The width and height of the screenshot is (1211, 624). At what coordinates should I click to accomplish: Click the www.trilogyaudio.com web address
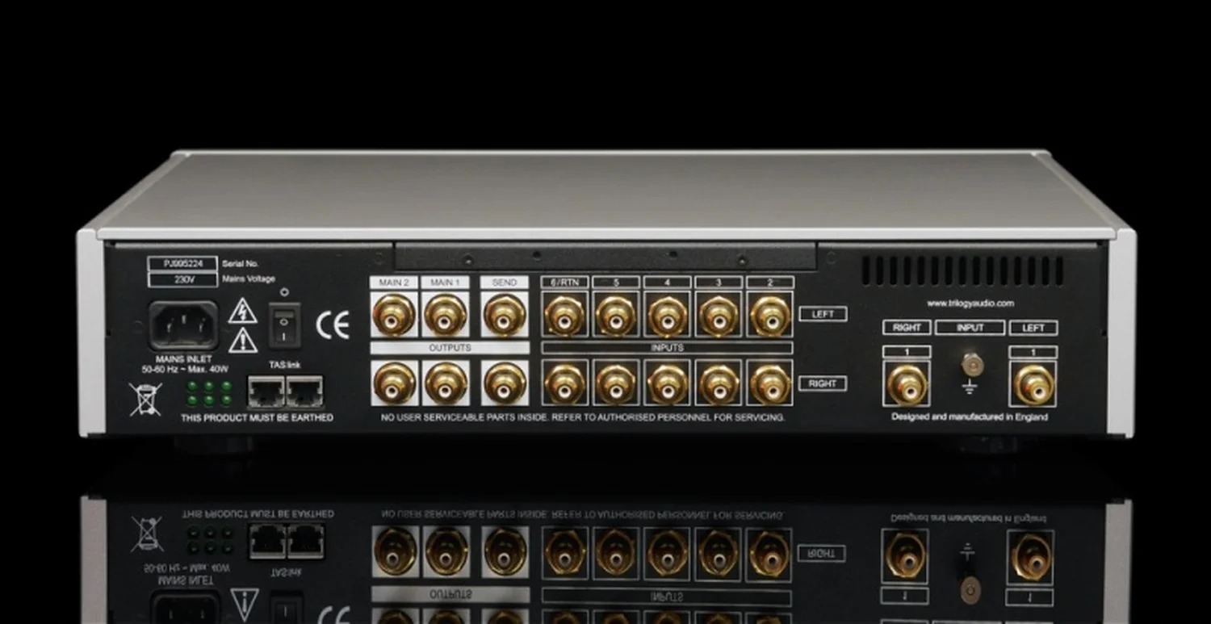(970, 304)
